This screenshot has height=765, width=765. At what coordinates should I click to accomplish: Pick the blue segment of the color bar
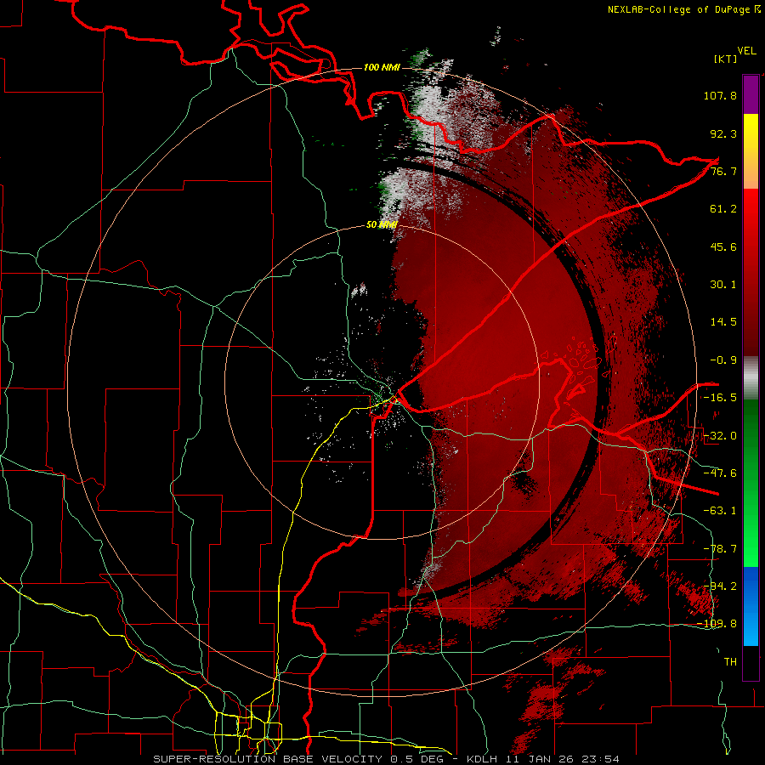[751, 606]
